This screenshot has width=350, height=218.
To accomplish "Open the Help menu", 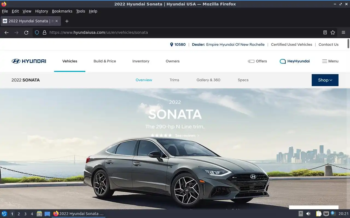I will pos(93,11).
